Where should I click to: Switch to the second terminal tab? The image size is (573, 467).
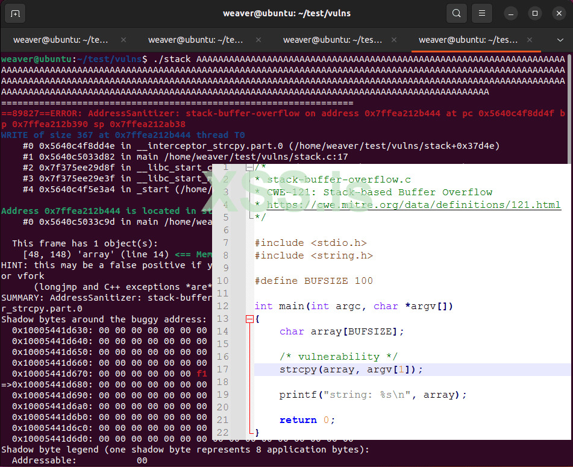coord(196,40)
